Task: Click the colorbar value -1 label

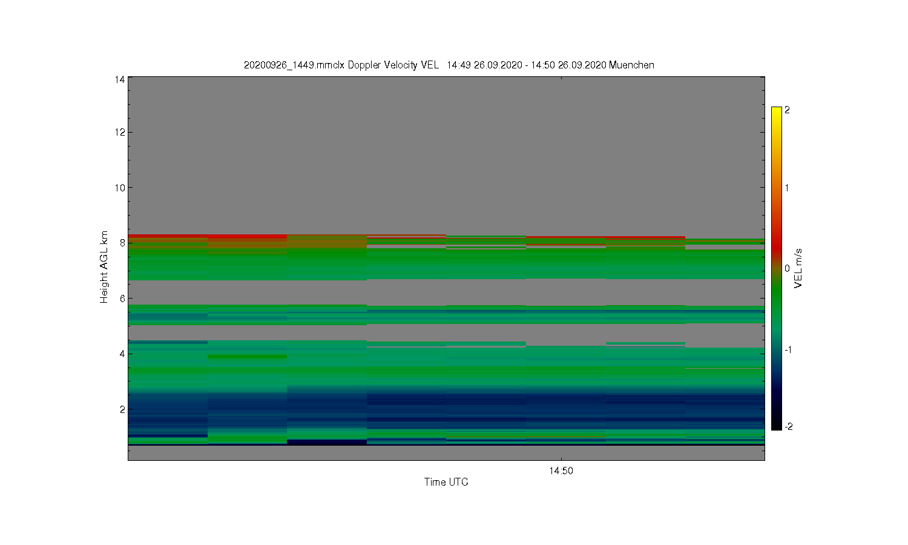Action: point(789,350)
